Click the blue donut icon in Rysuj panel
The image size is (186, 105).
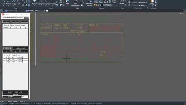point(29,5)
